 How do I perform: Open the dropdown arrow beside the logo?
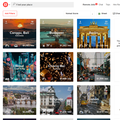(9, 5)
